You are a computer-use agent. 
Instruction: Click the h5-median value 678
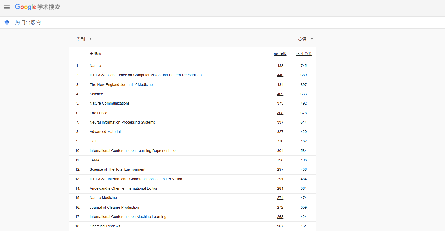point(304,113)
